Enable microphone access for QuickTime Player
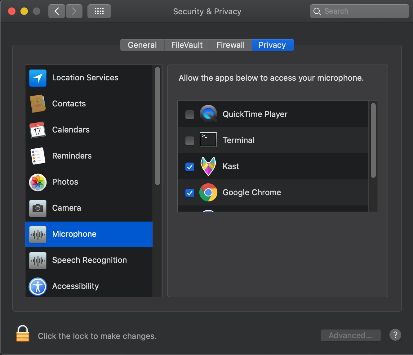The height and width of the screenshot is (355, 413). [x=190, y=115]
